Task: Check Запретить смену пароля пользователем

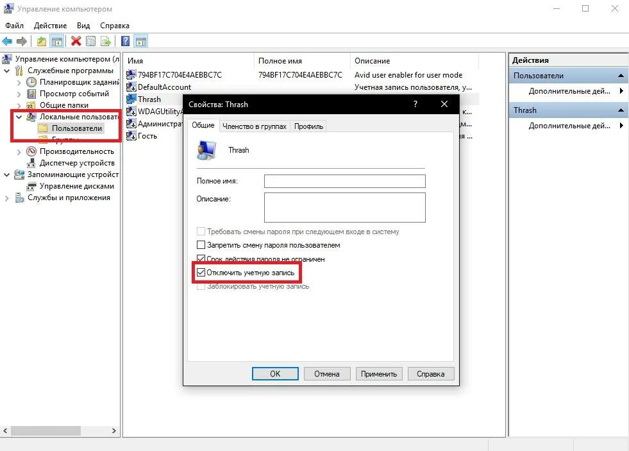Action: point(201,245)
